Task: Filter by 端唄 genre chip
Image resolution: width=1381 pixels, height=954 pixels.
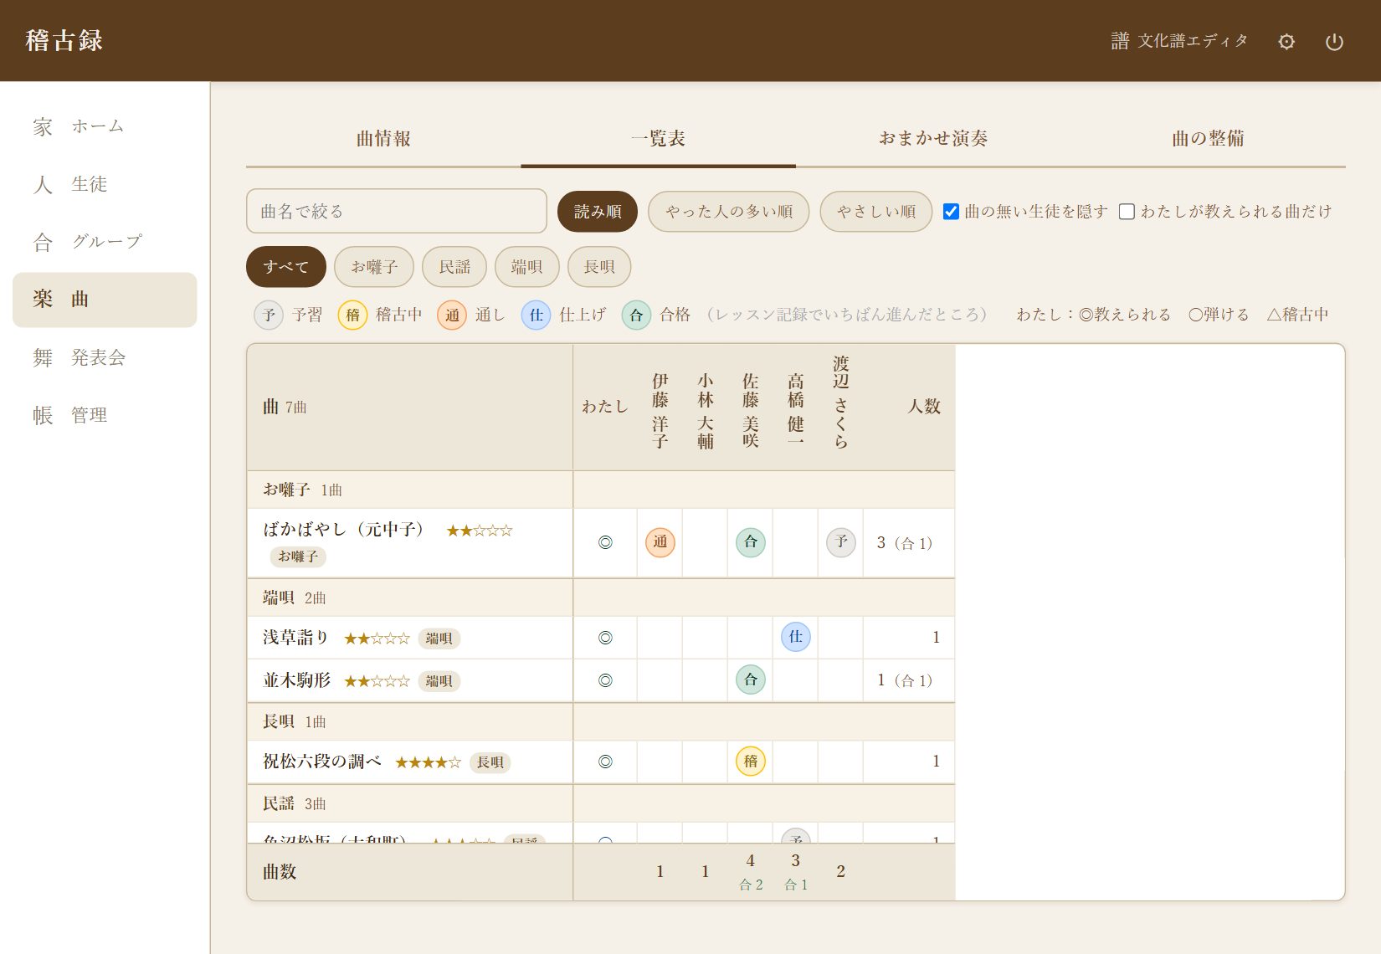Action: click(x=527, y=267)
